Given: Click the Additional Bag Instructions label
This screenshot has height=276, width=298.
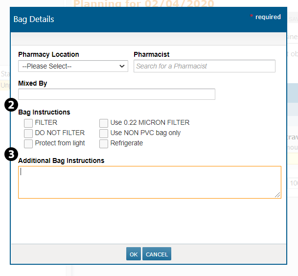Looking at the screenshot, I should click(x=61, y=161).
